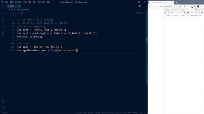This screenshot has height=114, width=204.
Task: Switch to DevTools Elements tab
Action: coord(175,10)
